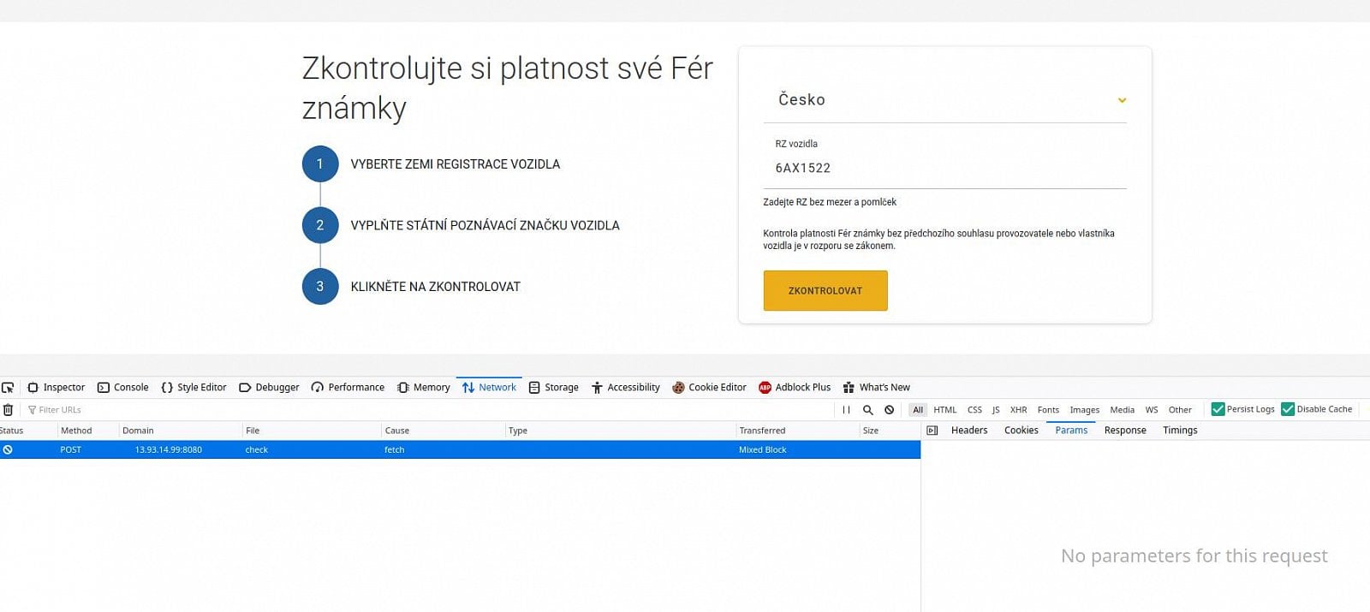Open the Headers details tab
1370x612 pixels.
(969, 431)
